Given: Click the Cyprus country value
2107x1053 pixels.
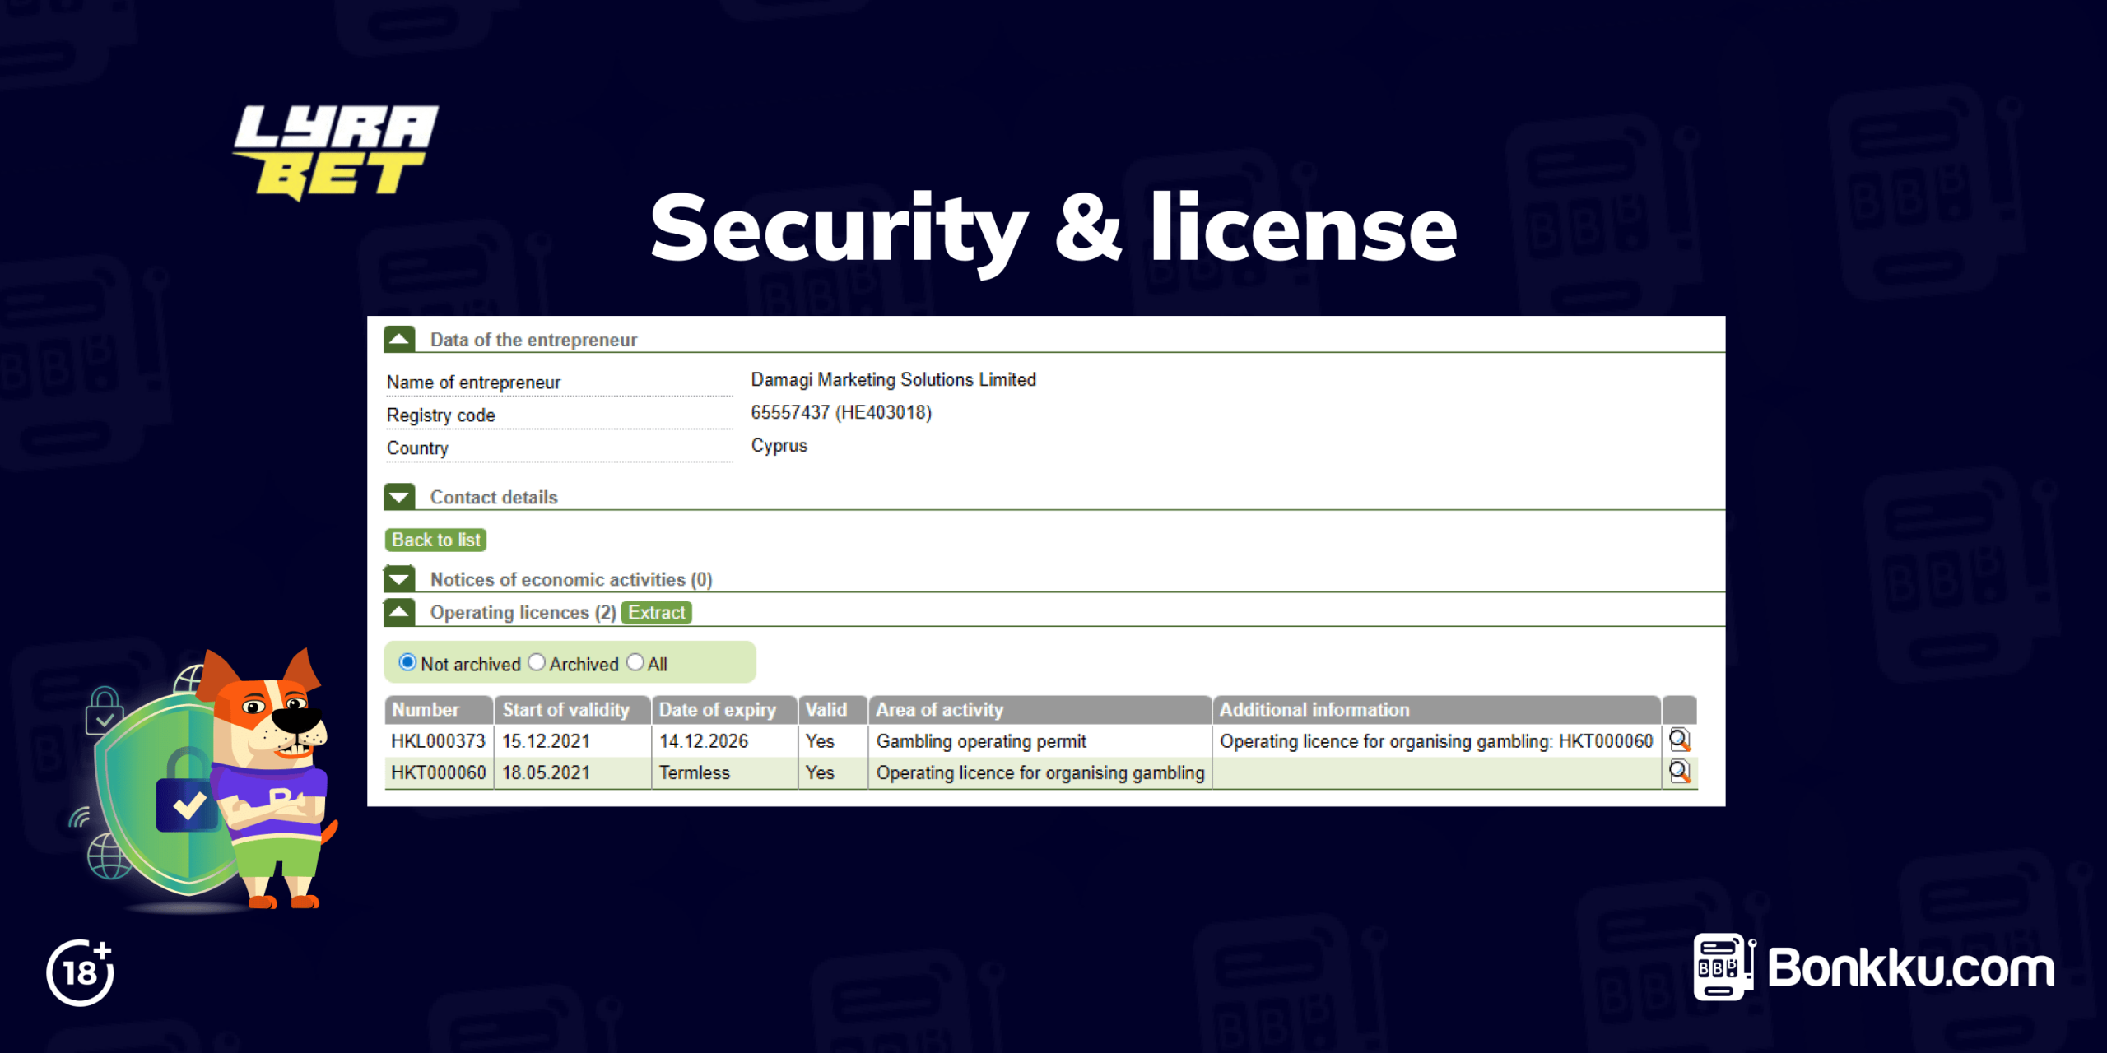Looking at the screenshot, I should (779, 445).
